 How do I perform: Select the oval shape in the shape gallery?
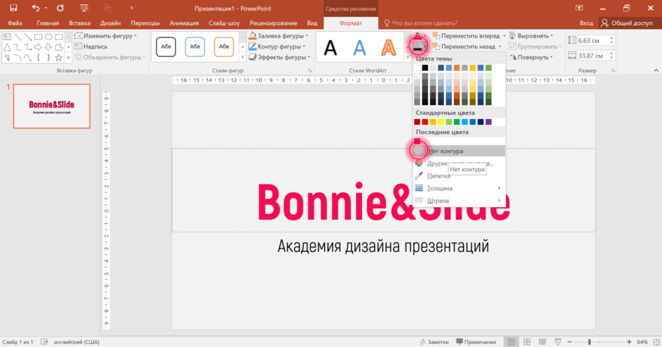point(48,37)
